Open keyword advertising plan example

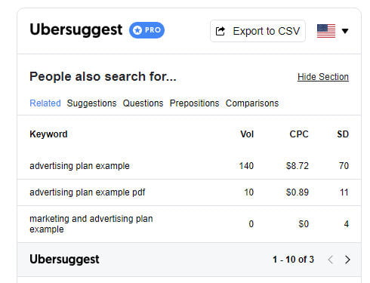pos(79,166)
